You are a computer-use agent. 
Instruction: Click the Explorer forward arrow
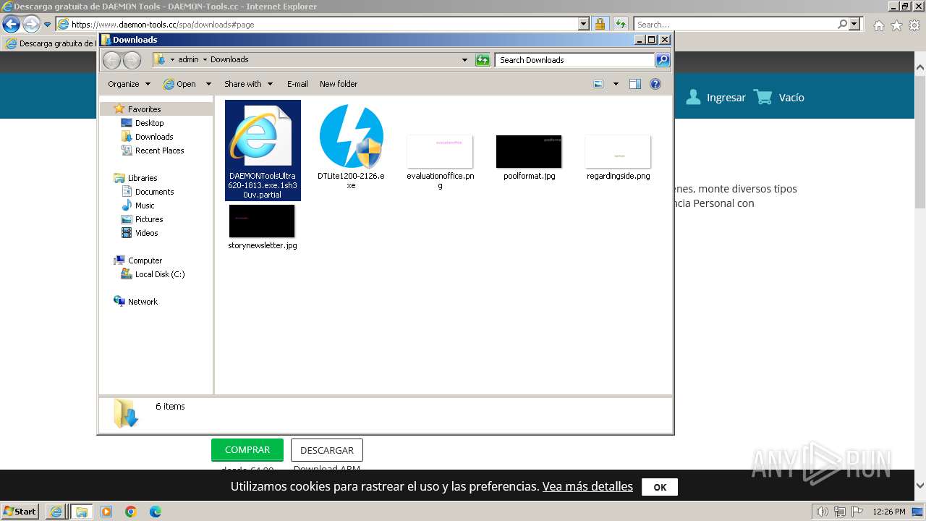132,60
